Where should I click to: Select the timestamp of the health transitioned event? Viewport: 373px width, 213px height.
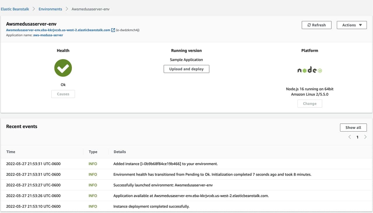[x=33, y=174]
